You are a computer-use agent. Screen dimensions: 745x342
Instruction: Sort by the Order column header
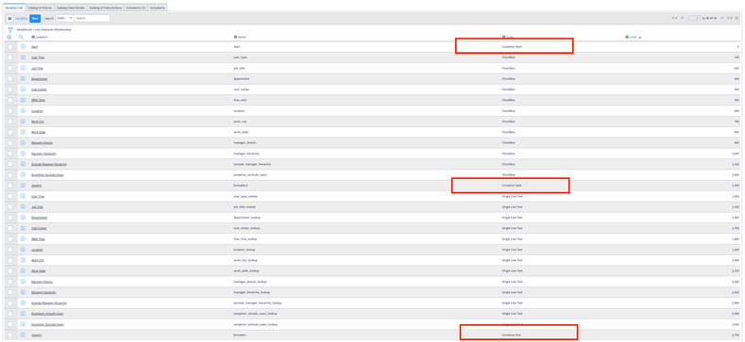click(635, 37)
